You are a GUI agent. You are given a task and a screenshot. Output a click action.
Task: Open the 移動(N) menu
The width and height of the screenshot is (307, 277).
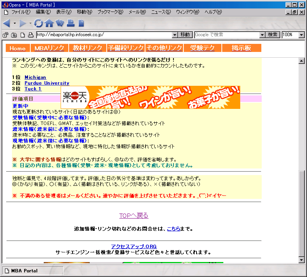[x=84, y=12]
